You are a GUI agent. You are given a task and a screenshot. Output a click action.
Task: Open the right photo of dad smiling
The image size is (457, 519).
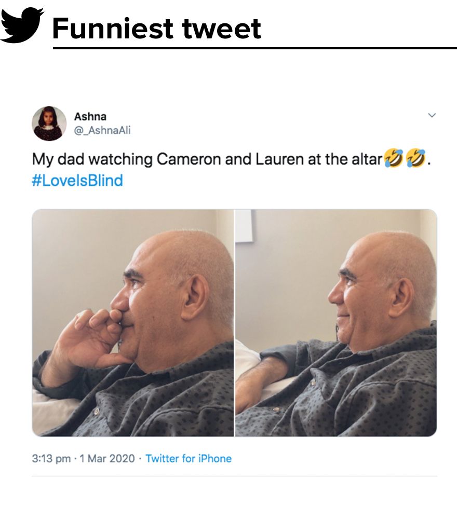[336, 323]
